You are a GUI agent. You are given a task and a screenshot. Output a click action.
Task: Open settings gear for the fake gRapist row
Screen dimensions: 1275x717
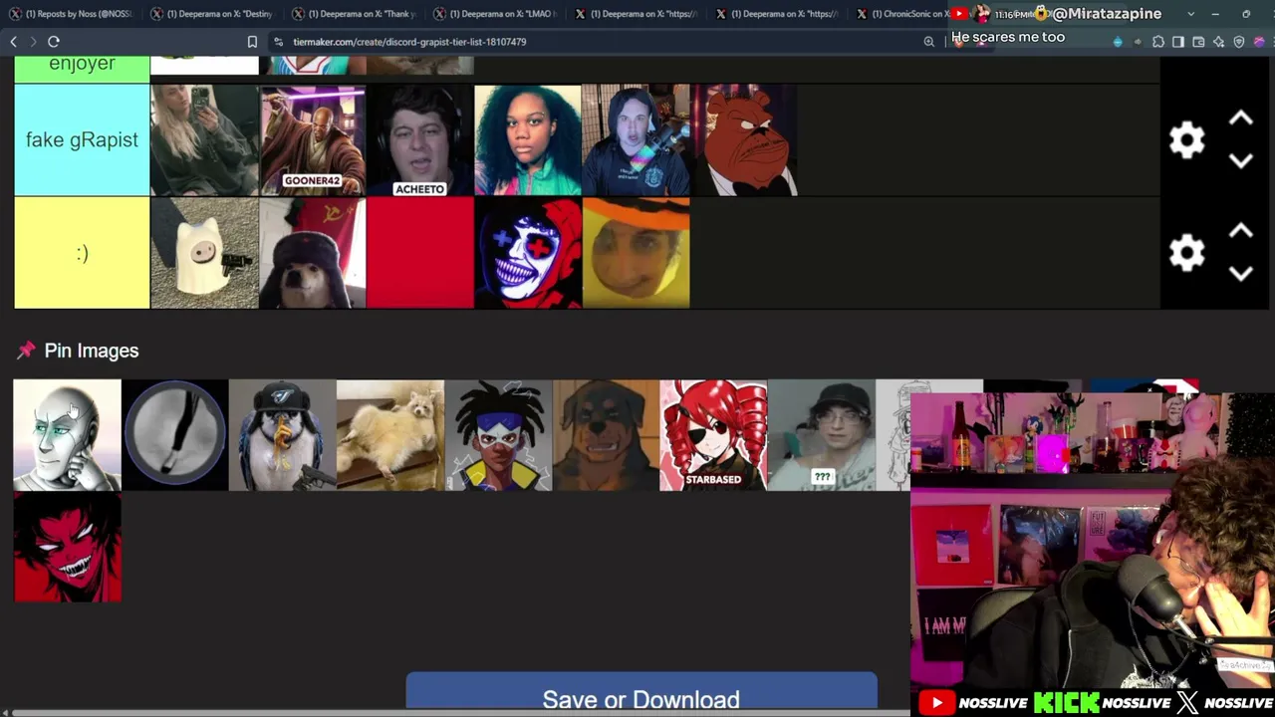(x=1186, y=140)
